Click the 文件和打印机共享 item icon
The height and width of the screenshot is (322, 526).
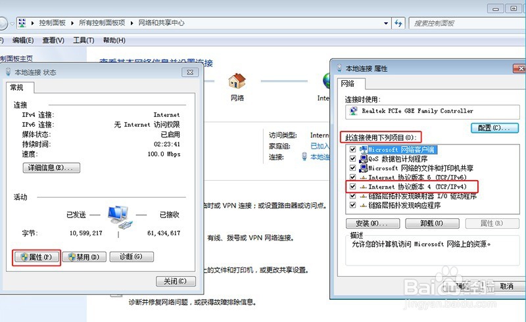point(364,168)
